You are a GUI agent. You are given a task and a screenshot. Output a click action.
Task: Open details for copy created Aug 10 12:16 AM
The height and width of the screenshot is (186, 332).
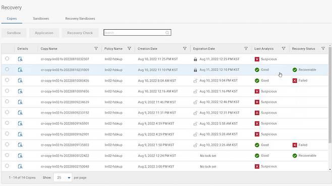click(x=20, y=91)
